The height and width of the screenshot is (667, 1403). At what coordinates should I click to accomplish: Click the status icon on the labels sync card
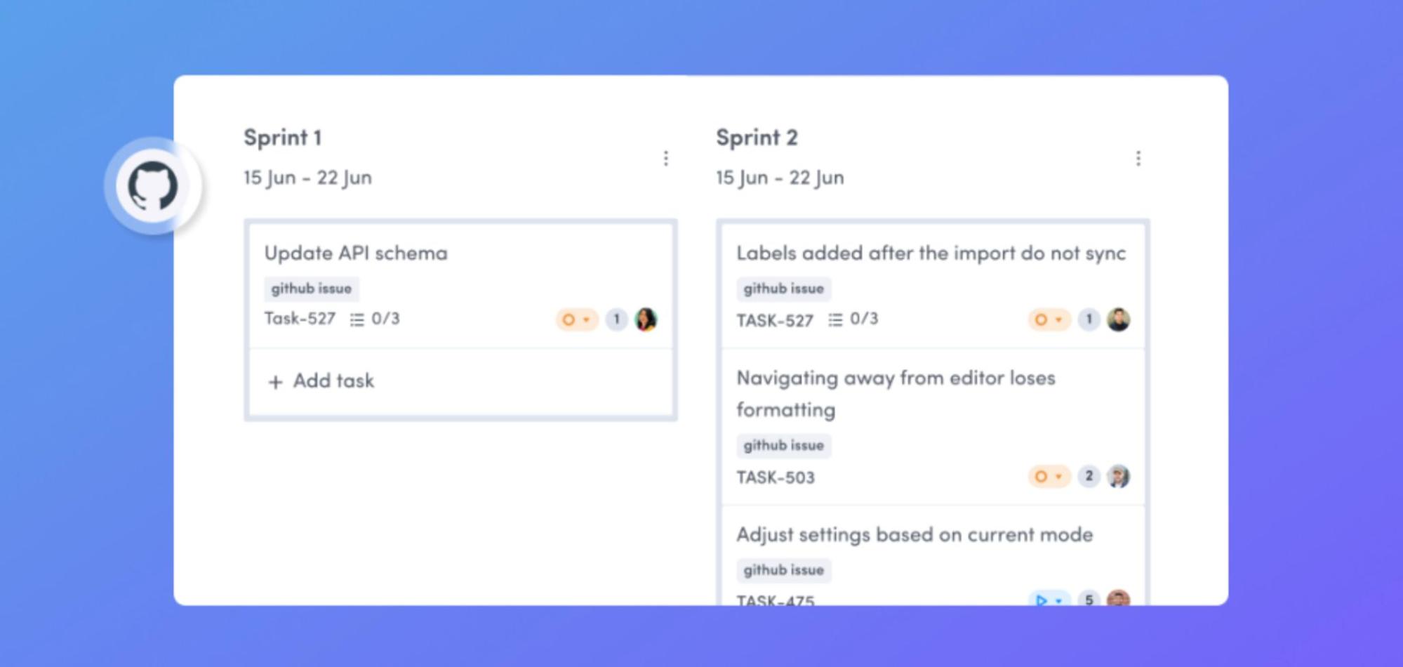point(1040,319)
